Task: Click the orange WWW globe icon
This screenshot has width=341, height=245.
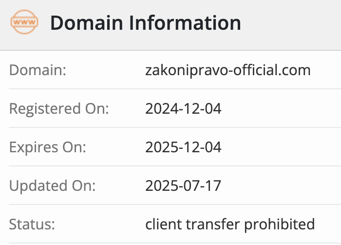Action: [24, 22]
